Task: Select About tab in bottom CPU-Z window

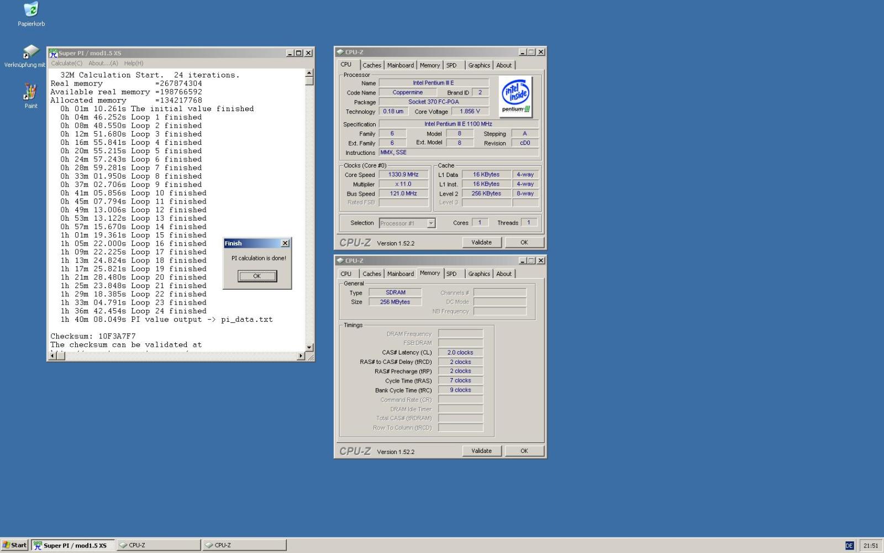Action: tap(504, 274)
